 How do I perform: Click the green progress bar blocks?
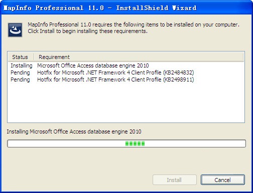[135, 143]
